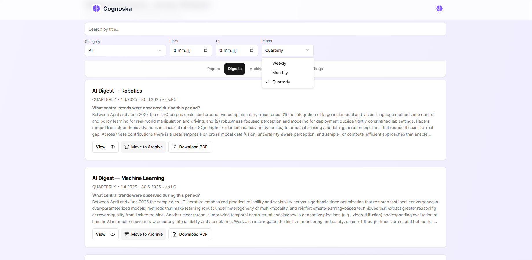532x260 pixels.
Task: Collapse the Period dropdown showing Quarterly
Action: point(287,50)
